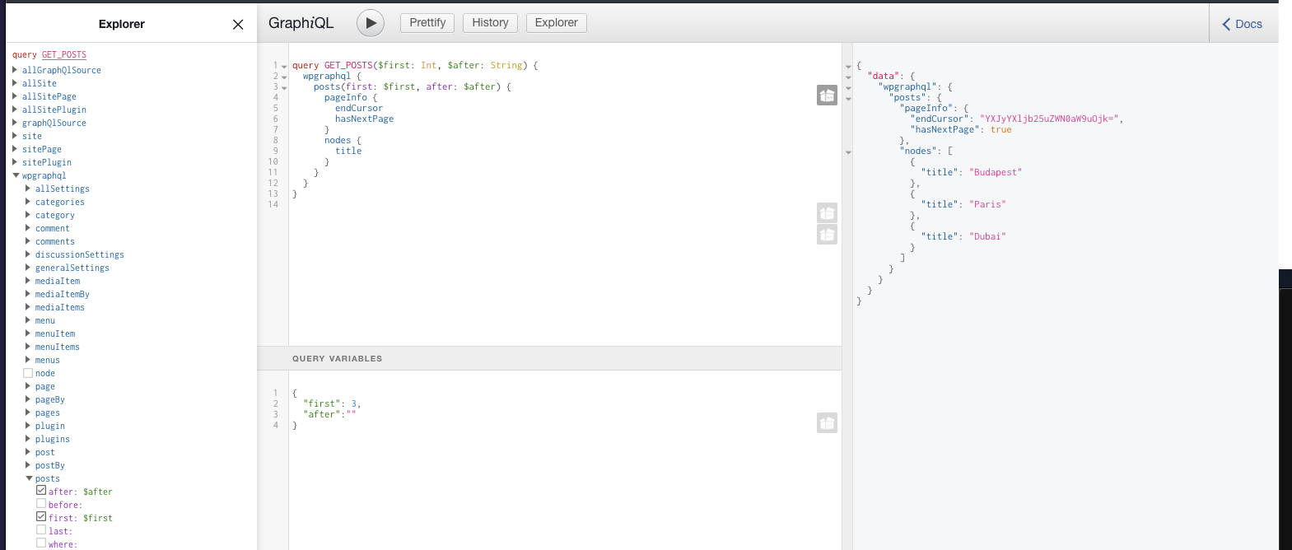Enable the before: argument checkbox

[x=41, y=504]
